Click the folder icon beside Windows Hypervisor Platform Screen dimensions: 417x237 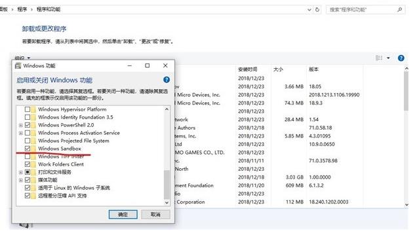pos(33,109)
